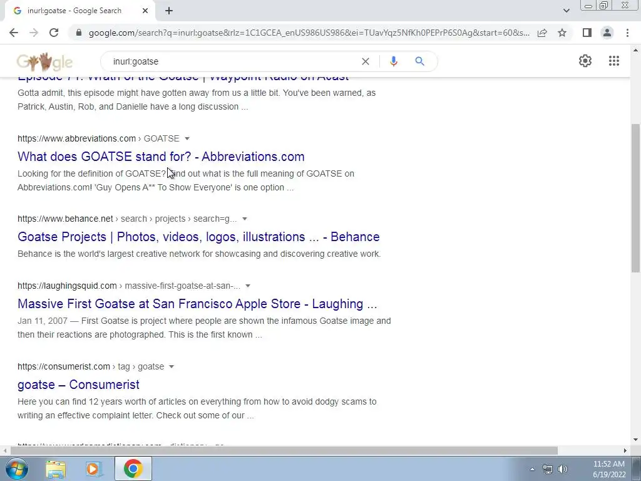This screenshot has width=641, height=481.
Task: Open the tab search dropdown
Action: point(566,11)
